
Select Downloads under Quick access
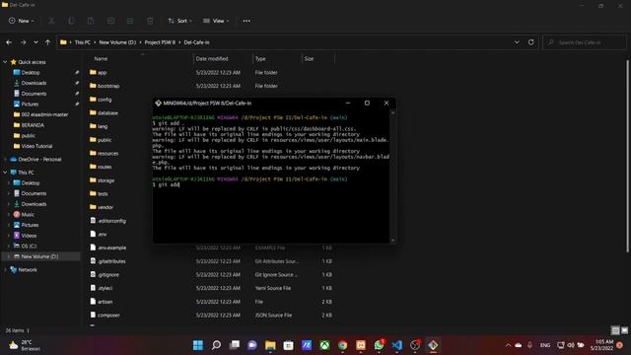click(34, 83)
